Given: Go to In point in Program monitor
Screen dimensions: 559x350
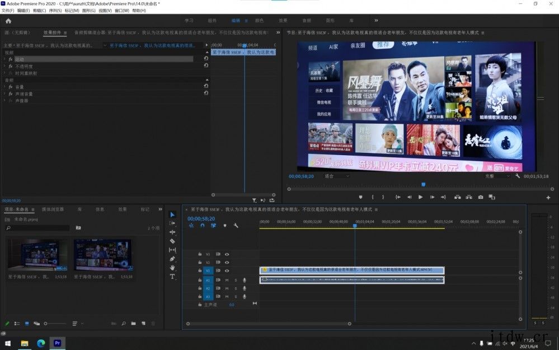Looking at the screenshot, I should pyautogui.click(x=398, y=197).
